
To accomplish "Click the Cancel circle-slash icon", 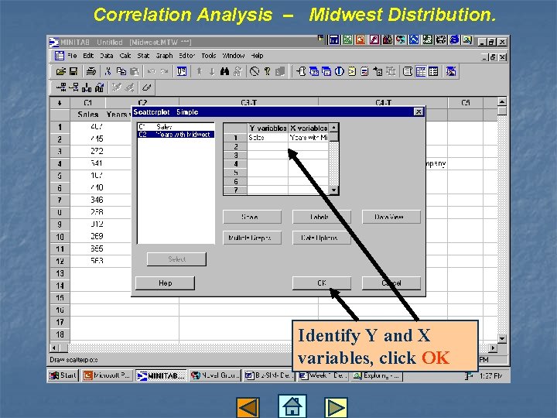I will (x=255, y=71).
